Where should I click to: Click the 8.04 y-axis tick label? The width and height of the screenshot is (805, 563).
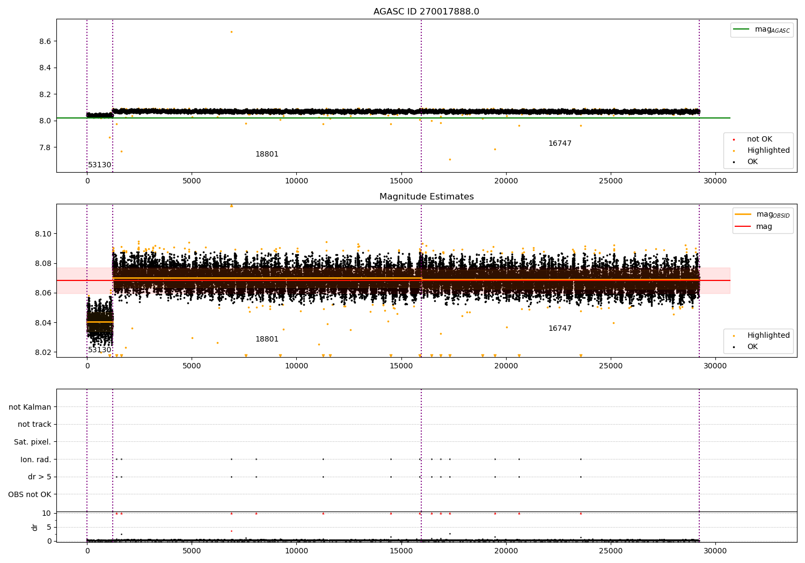click(x=42, y=323)
